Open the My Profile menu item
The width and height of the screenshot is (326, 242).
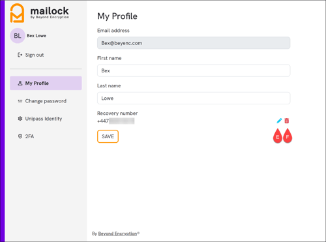[x=46, y=83]
